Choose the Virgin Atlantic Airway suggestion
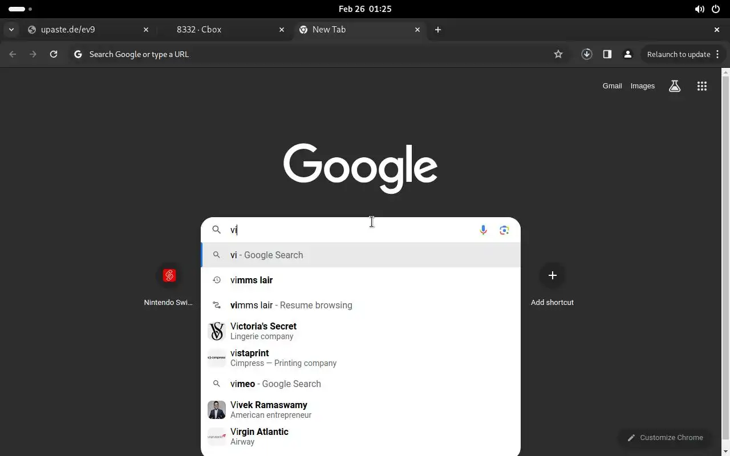 point(361,437)
